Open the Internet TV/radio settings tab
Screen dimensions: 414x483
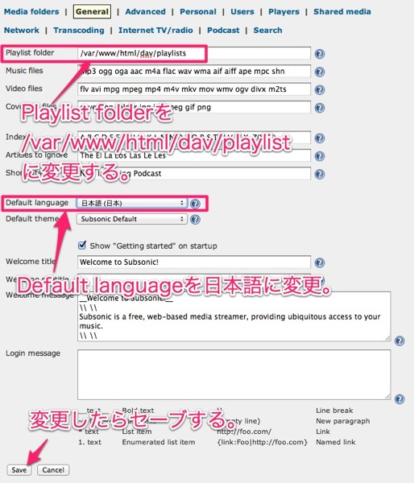pos(155,31)
